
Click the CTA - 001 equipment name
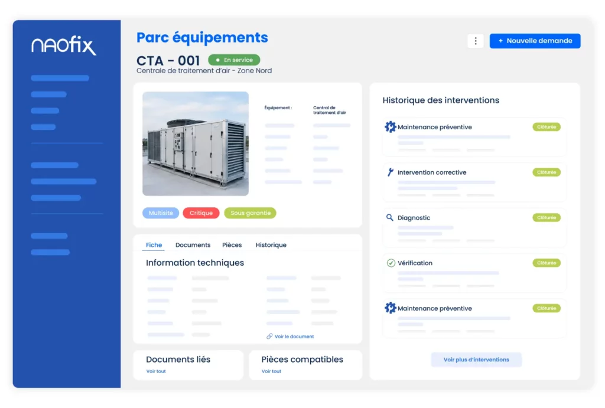click(168, 61)
